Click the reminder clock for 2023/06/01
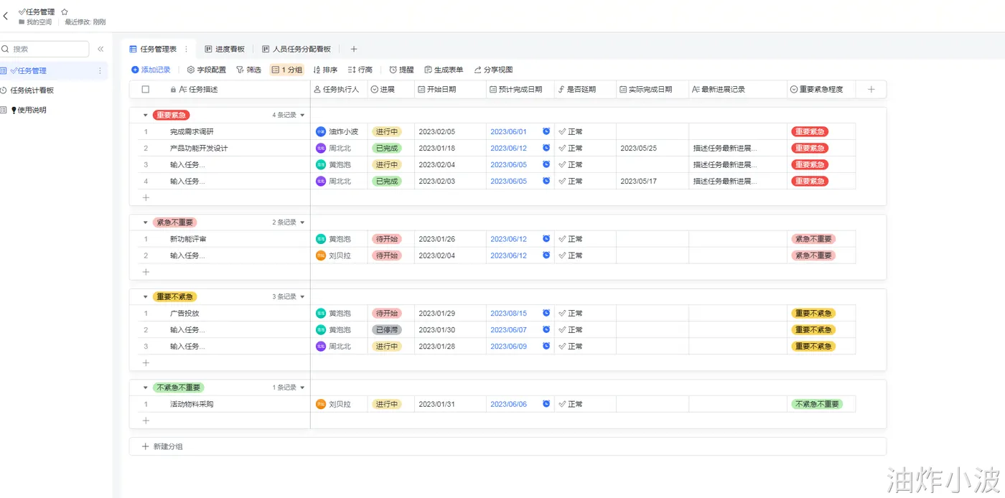This screenshot has height=498, width=1005. [x=546, y=131]
